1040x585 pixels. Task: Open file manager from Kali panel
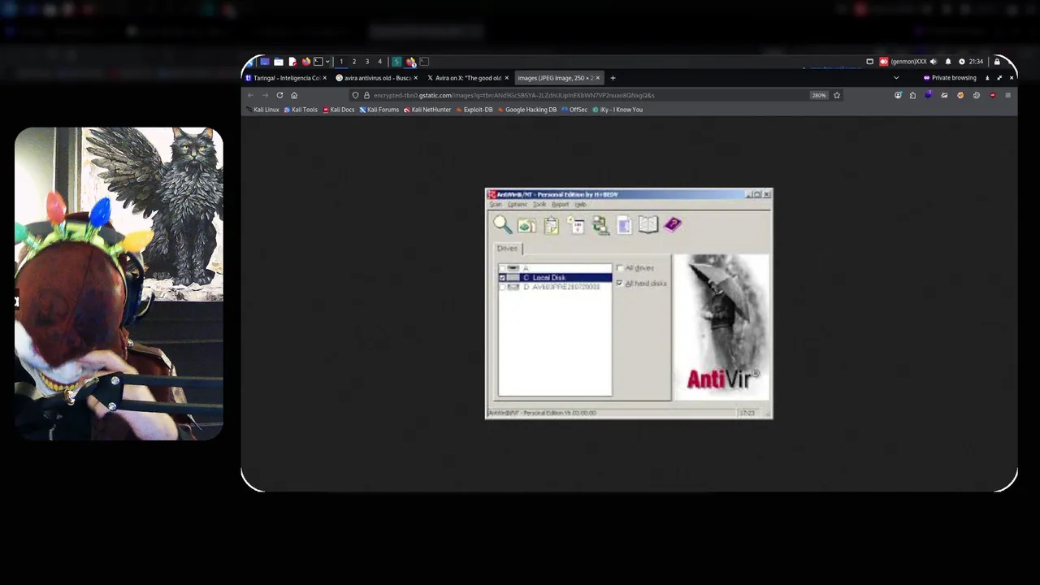coord(279,62)
